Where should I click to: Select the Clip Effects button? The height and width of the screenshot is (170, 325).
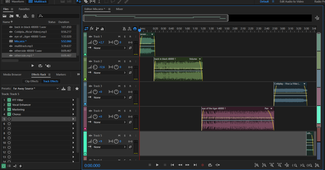coord(32,81)
